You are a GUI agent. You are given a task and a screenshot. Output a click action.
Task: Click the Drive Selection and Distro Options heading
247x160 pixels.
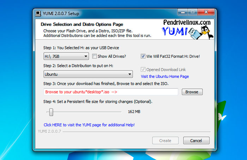point(82,24)
